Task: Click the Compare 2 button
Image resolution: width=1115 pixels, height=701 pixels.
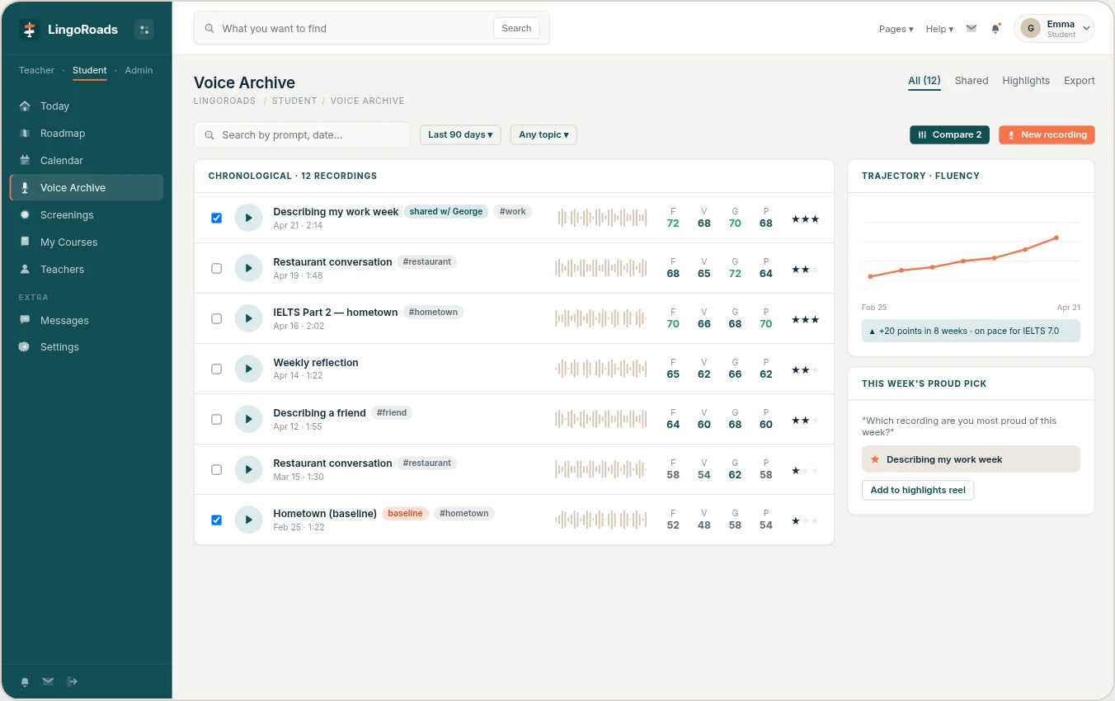Action: click(x=949, y=134)
